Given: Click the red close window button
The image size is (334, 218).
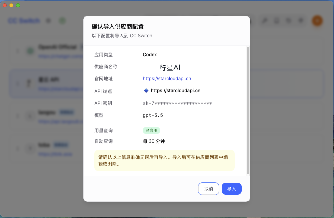Looking at the screenshot, I should point(5,5).
